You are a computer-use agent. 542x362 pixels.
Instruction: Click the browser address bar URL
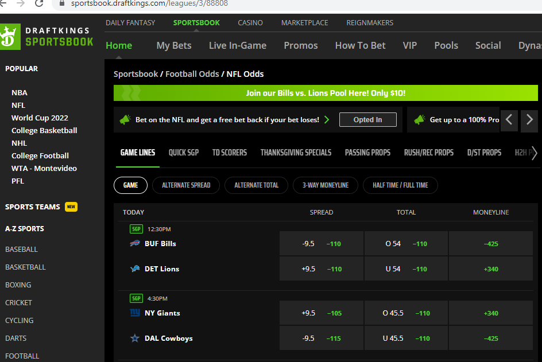pos(149,3)
